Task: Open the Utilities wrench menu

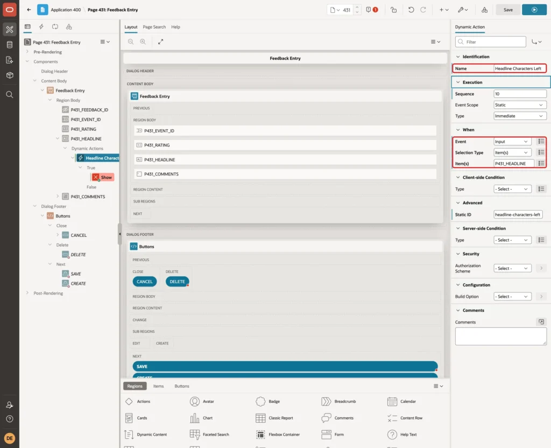Action: (x=463, y=10)
